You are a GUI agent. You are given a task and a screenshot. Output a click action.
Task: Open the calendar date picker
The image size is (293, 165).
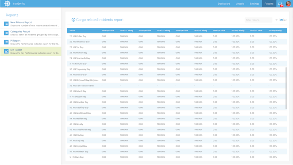click(x=281, y=20)
